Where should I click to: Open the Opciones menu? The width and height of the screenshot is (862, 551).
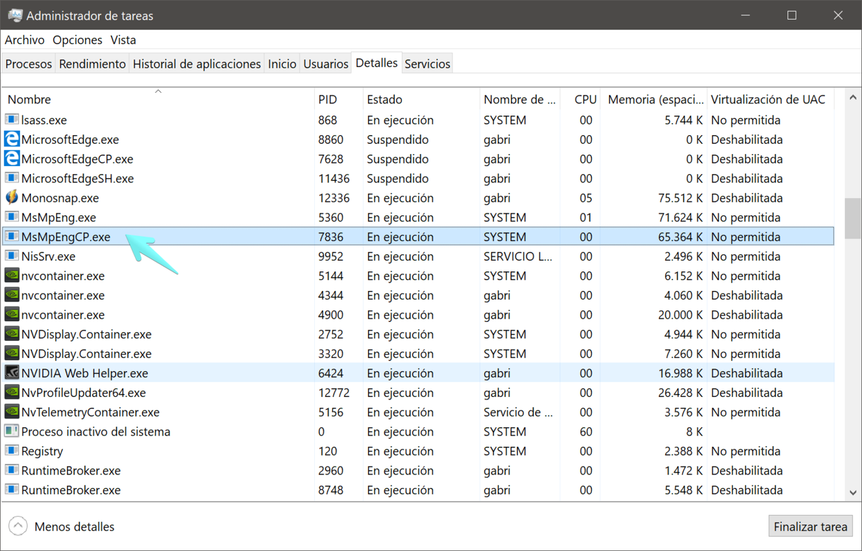coord(77,40)
